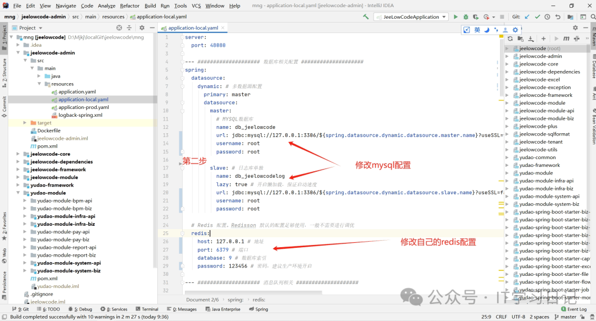Click the IME floating bar user avatar icon
596x321 pixels.
click(x=505, y=30)
